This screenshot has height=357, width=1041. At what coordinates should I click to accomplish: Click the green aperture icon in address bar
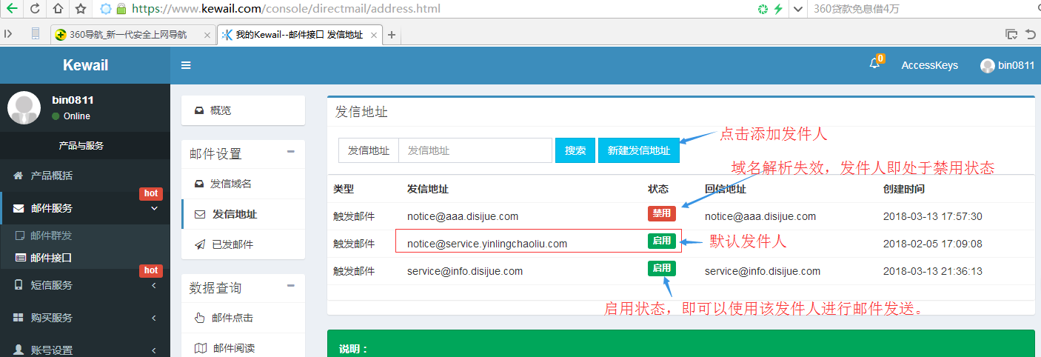(763, 10)
